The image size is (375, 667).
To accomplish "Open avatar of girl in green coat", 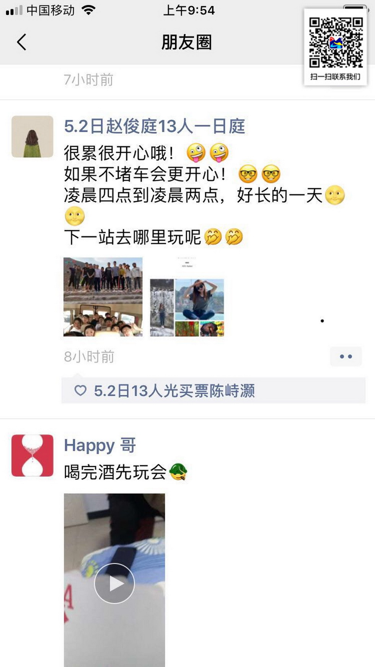I will [32, 137].
